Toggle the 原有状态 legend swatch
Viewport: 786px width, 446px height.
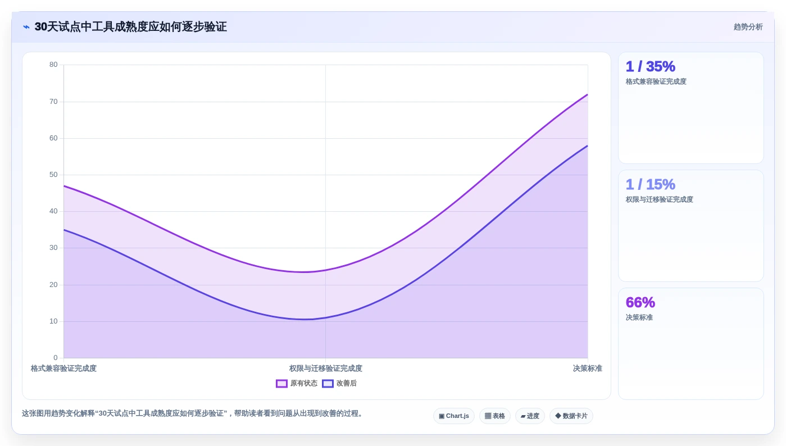click(281, 384)
